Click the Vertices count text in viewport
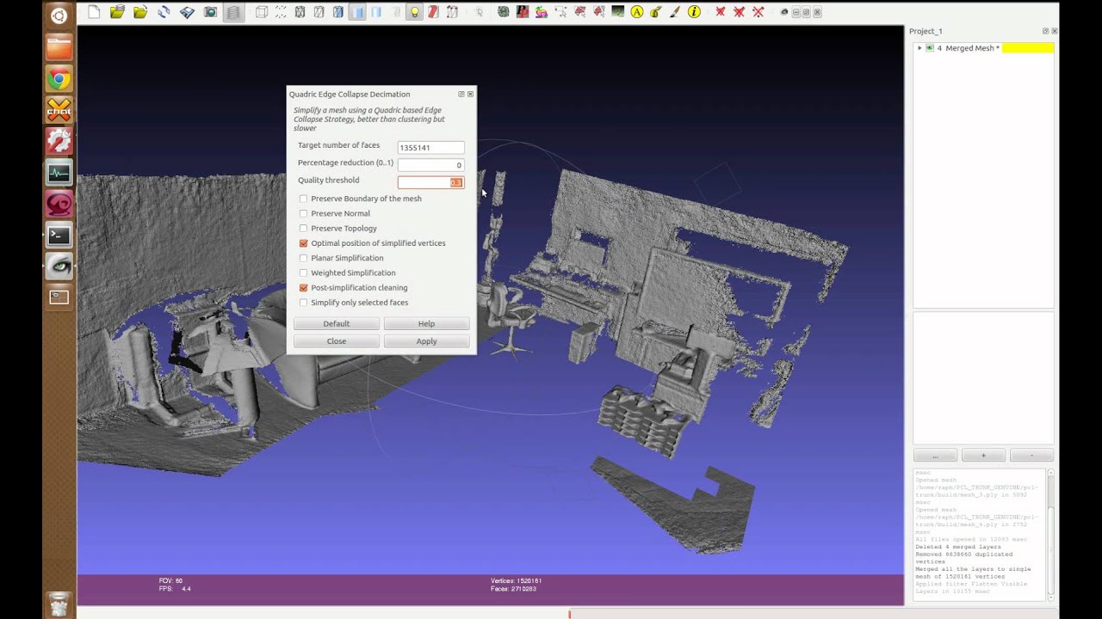Image resolution: width=1102 pixels, height=619 pixels. [516, 581]
